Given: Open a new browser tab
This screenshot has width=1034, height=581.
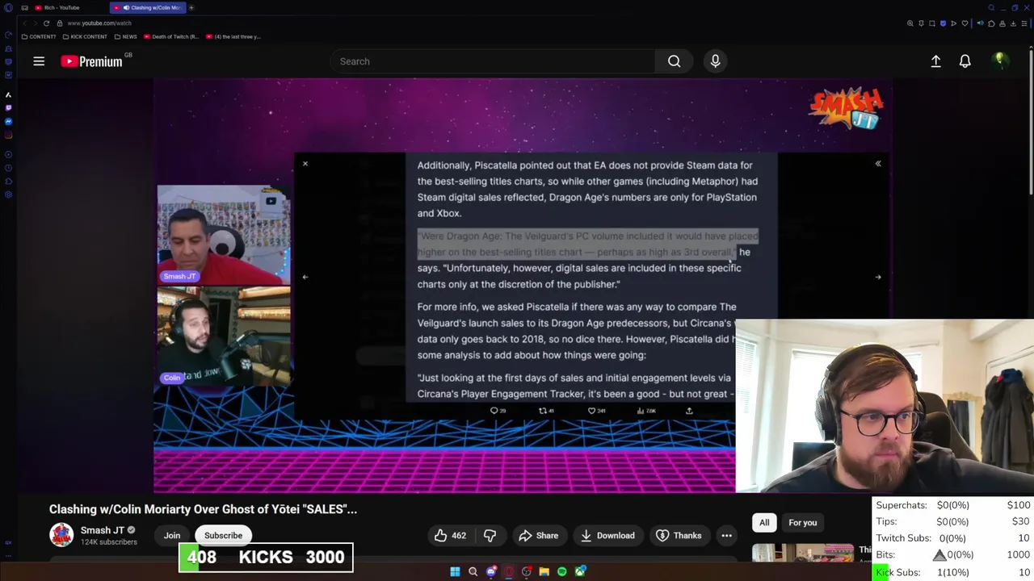Looking at the screenshot, I should (x=191, y=7).
